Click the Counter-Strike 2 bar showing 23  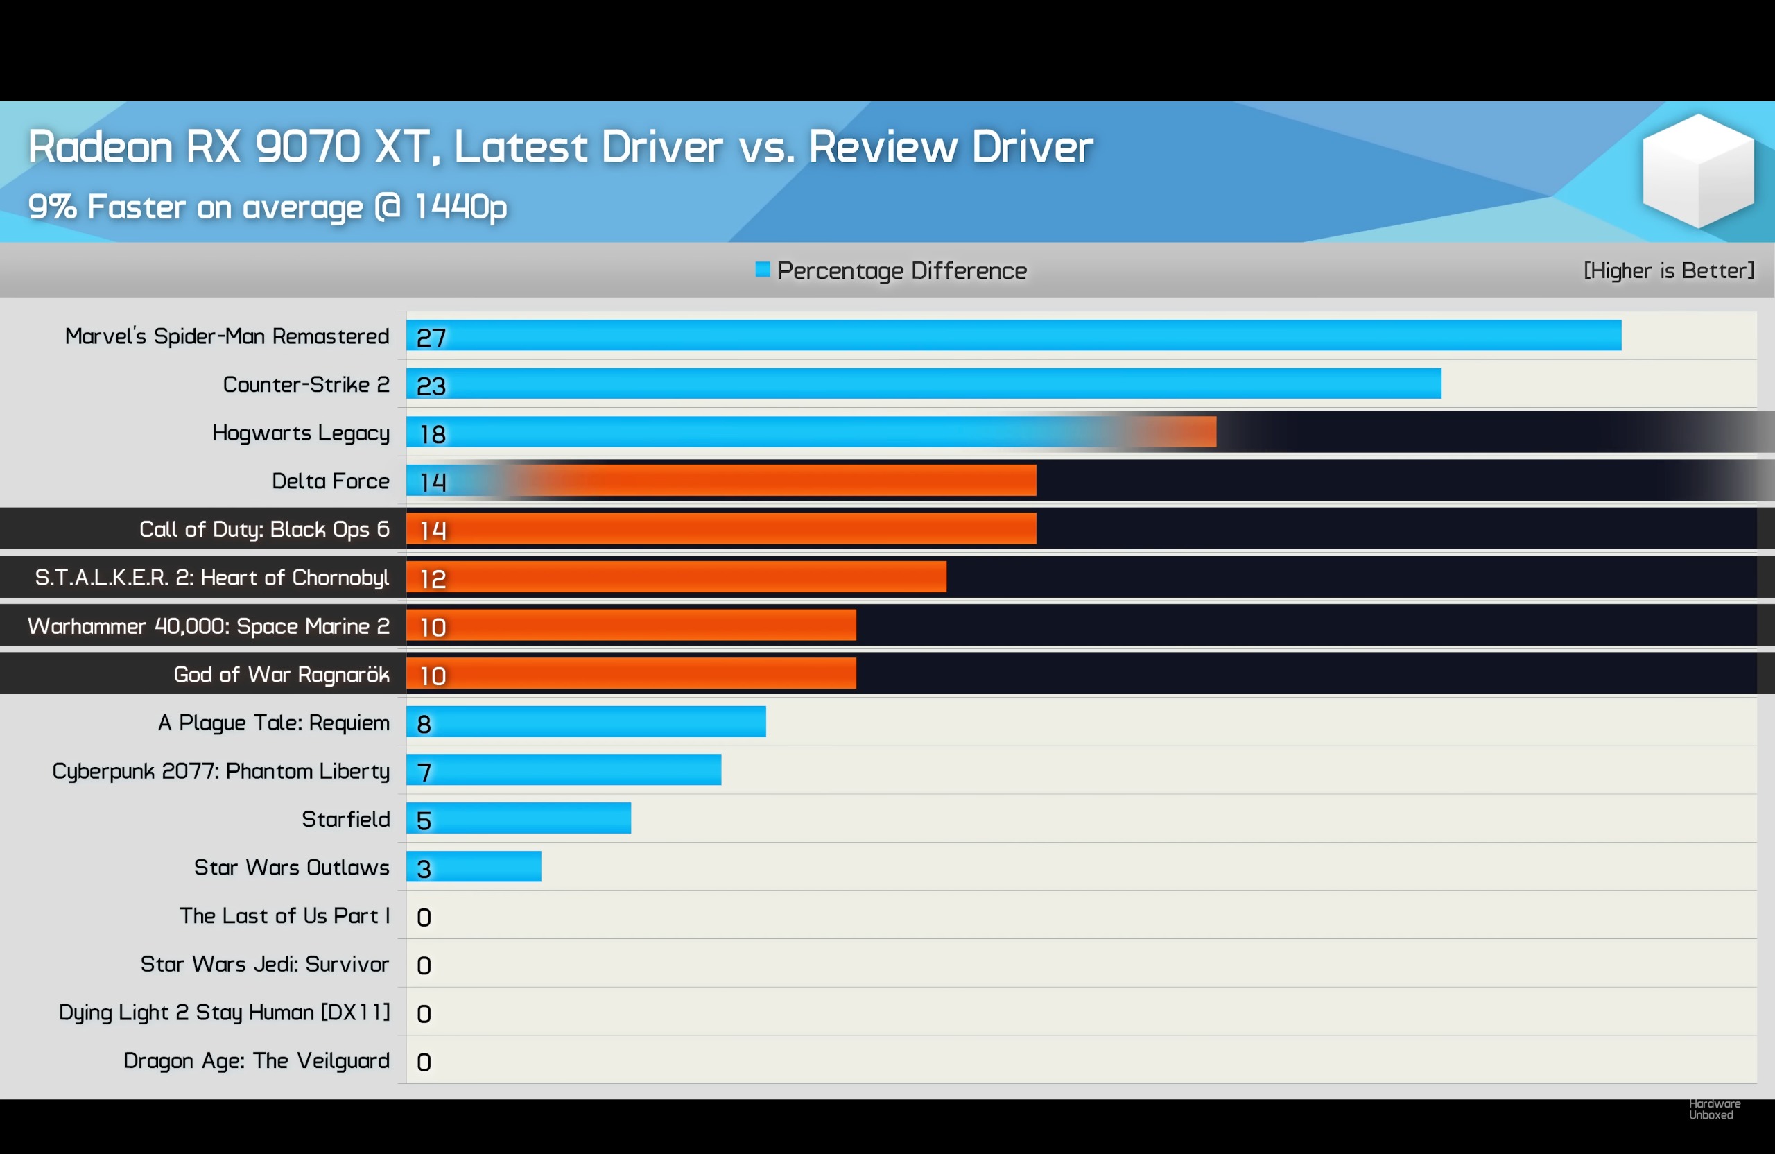(924, 384)
